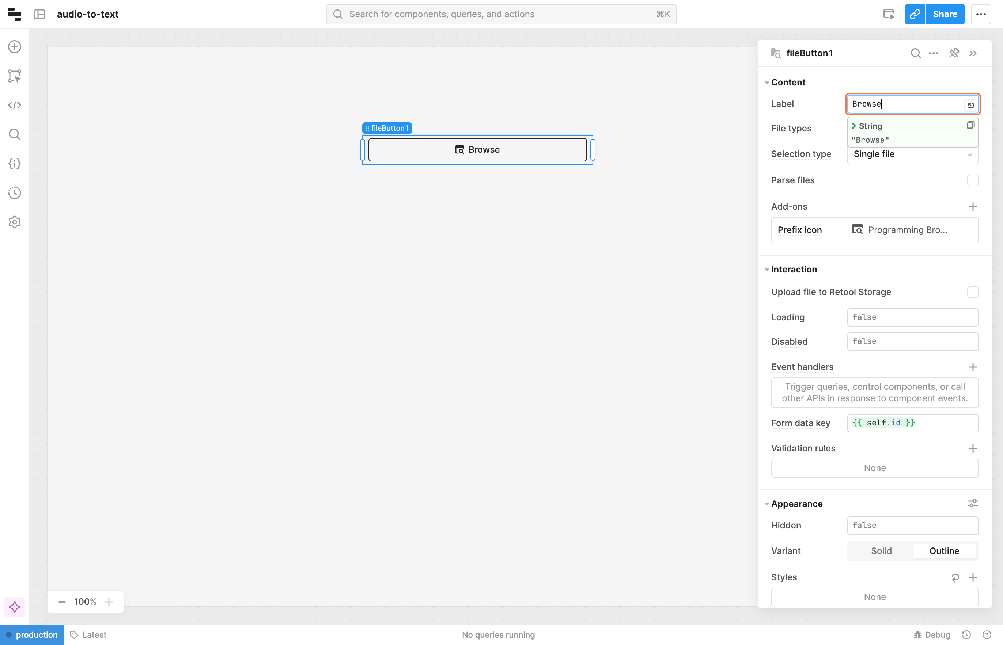This screenshot has height=645, width=1003.
Task: Enable the Parse files checkbox
Action: click(972, 180)
